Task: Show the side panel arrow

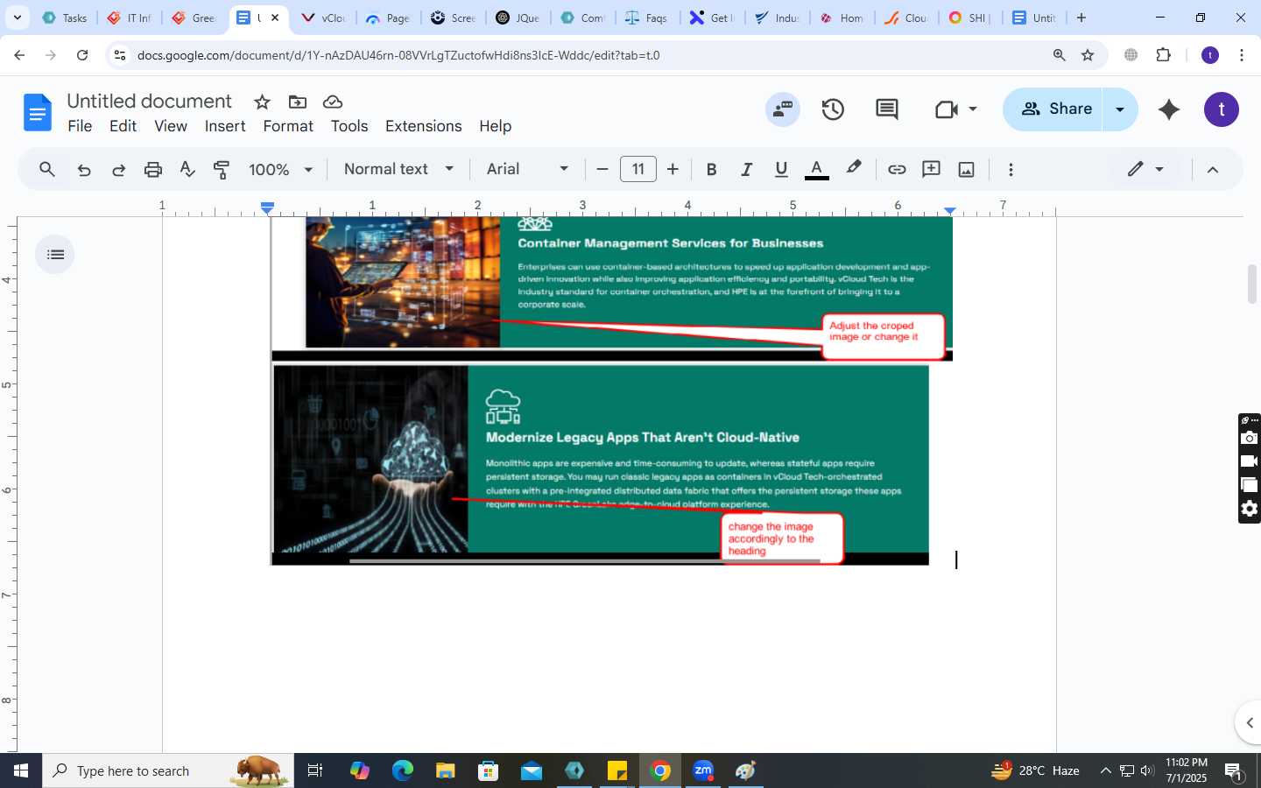Action: pos(1249,722)
